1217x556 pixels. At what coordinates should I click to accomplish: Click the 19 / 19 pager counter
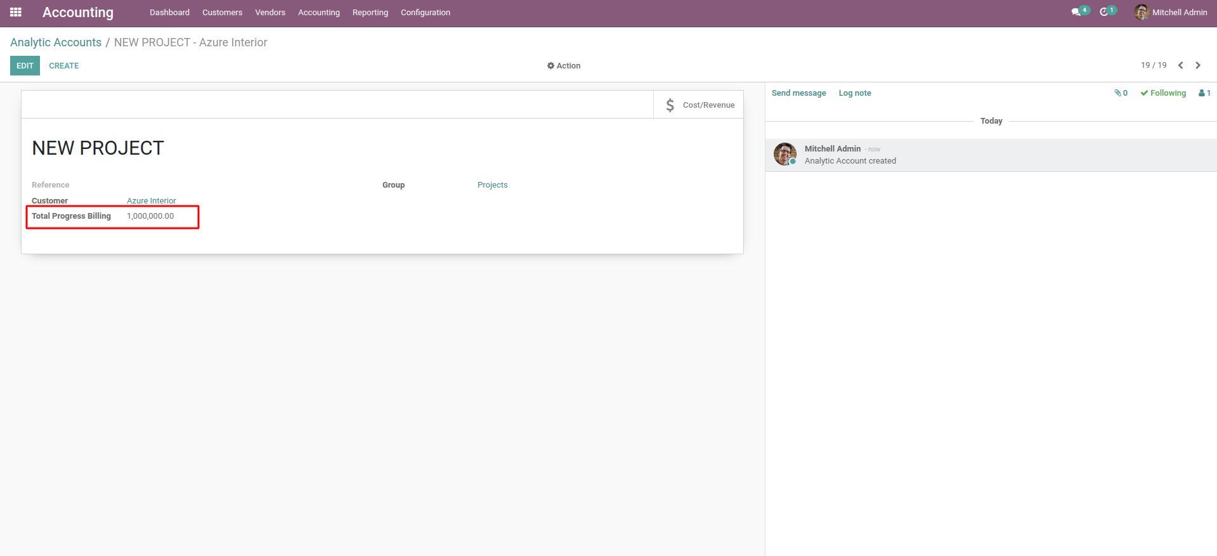(1154, 65)
